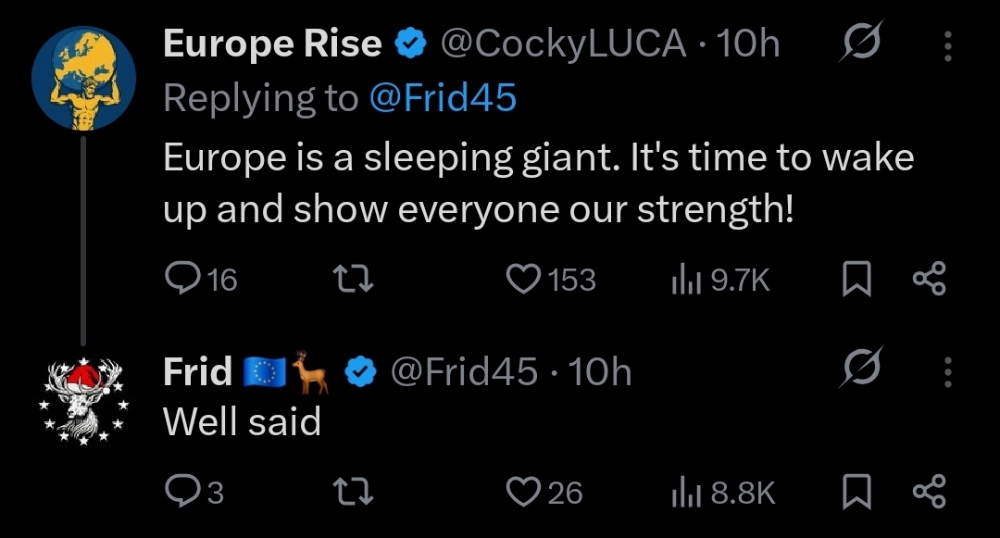Bookmark Frid's Well said tweet
Screen dimensions: 1000x538
click(856, 492)
